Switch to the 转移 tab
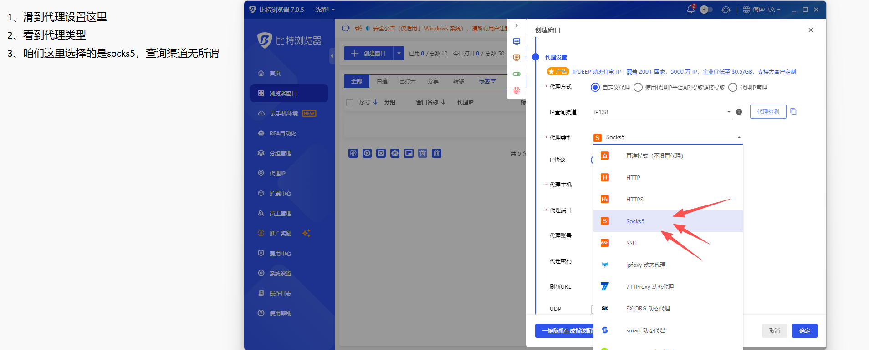The height and width of the screenshot is (350, 869). [459, 81]
